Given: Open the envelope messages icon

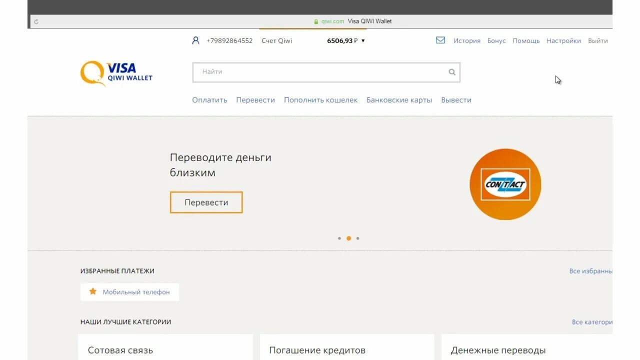Looking at the screenshot, I should point(440,40).
